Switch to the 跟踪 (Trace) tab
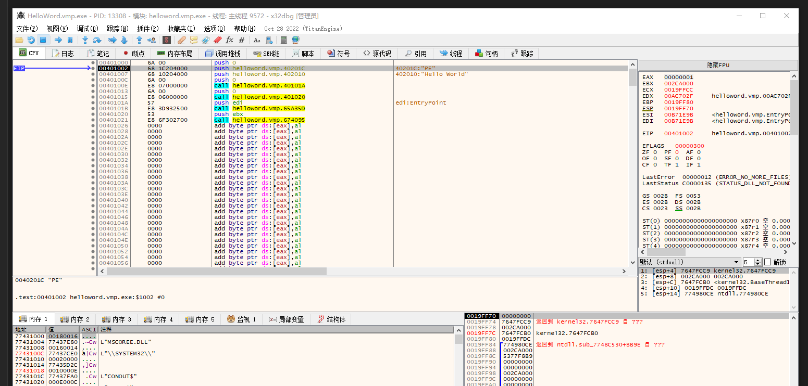This screenshot has height=386, width=808. pos(522,53)
